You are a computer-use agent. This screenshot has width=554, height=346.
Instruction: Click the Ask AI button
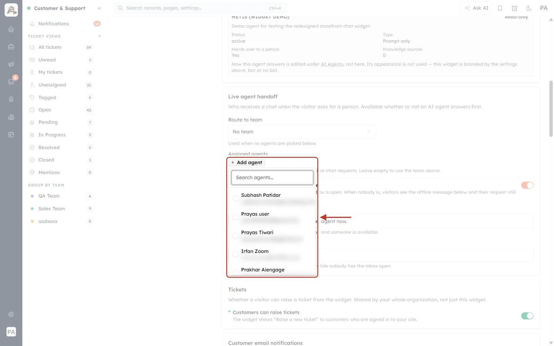(x=476, y=8)
